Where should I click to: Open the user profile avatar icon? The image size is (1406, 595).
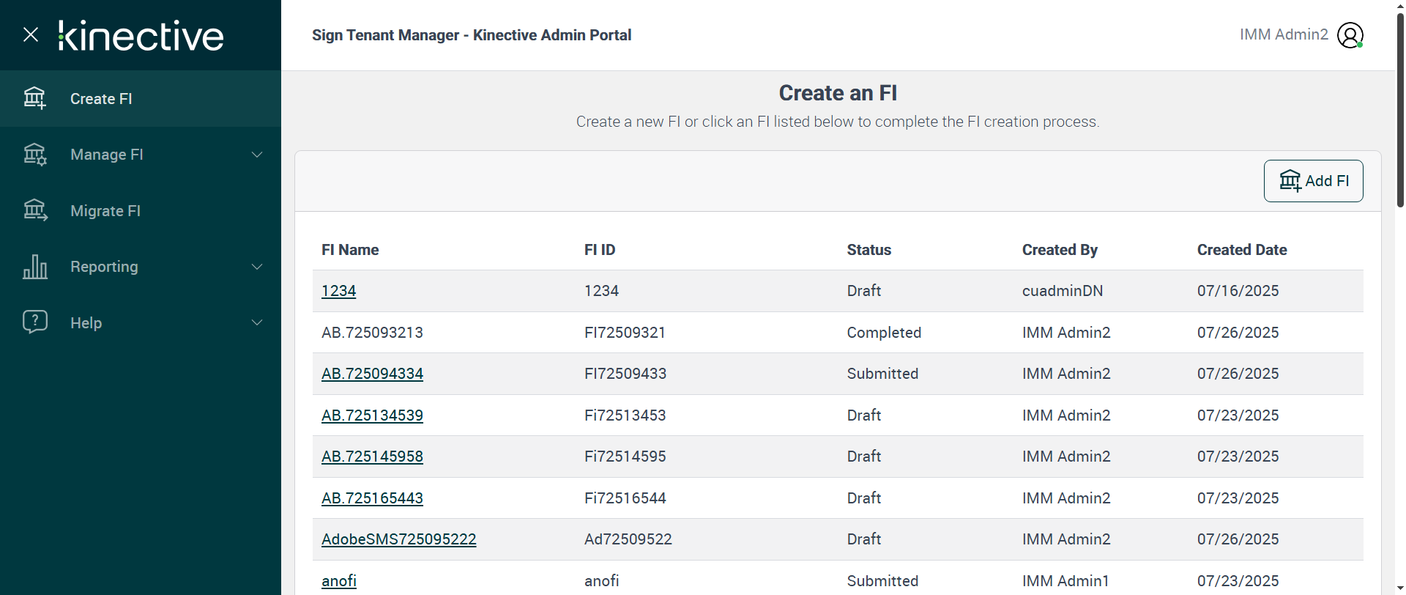(1350, 35)
